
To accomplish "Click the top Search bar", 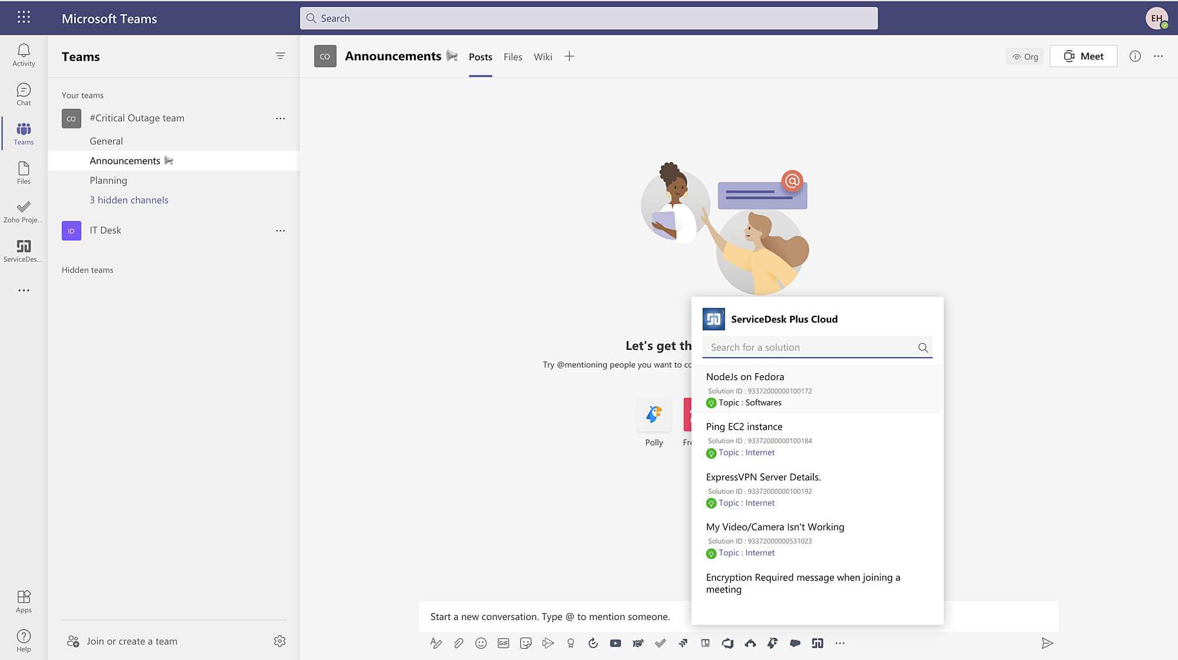I will pyautogui.click(x=589, y=18).
